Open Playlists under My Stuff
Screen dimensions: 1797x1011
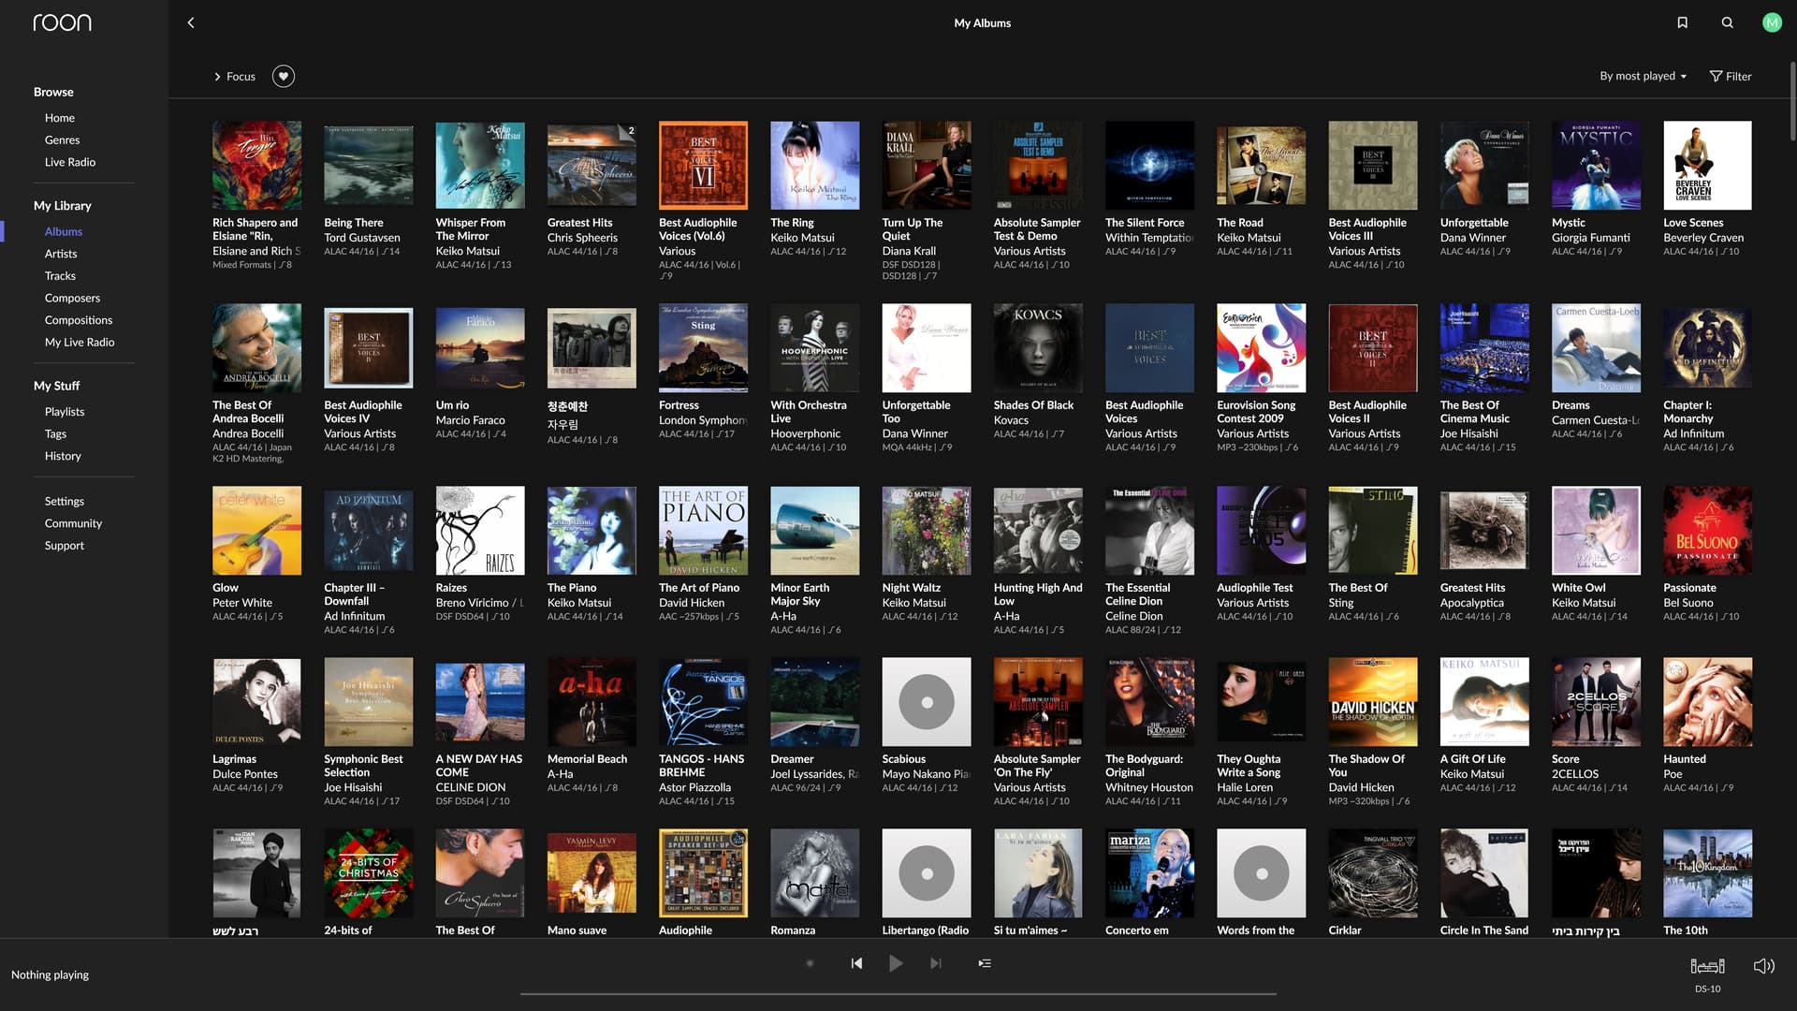click(65, 411)
